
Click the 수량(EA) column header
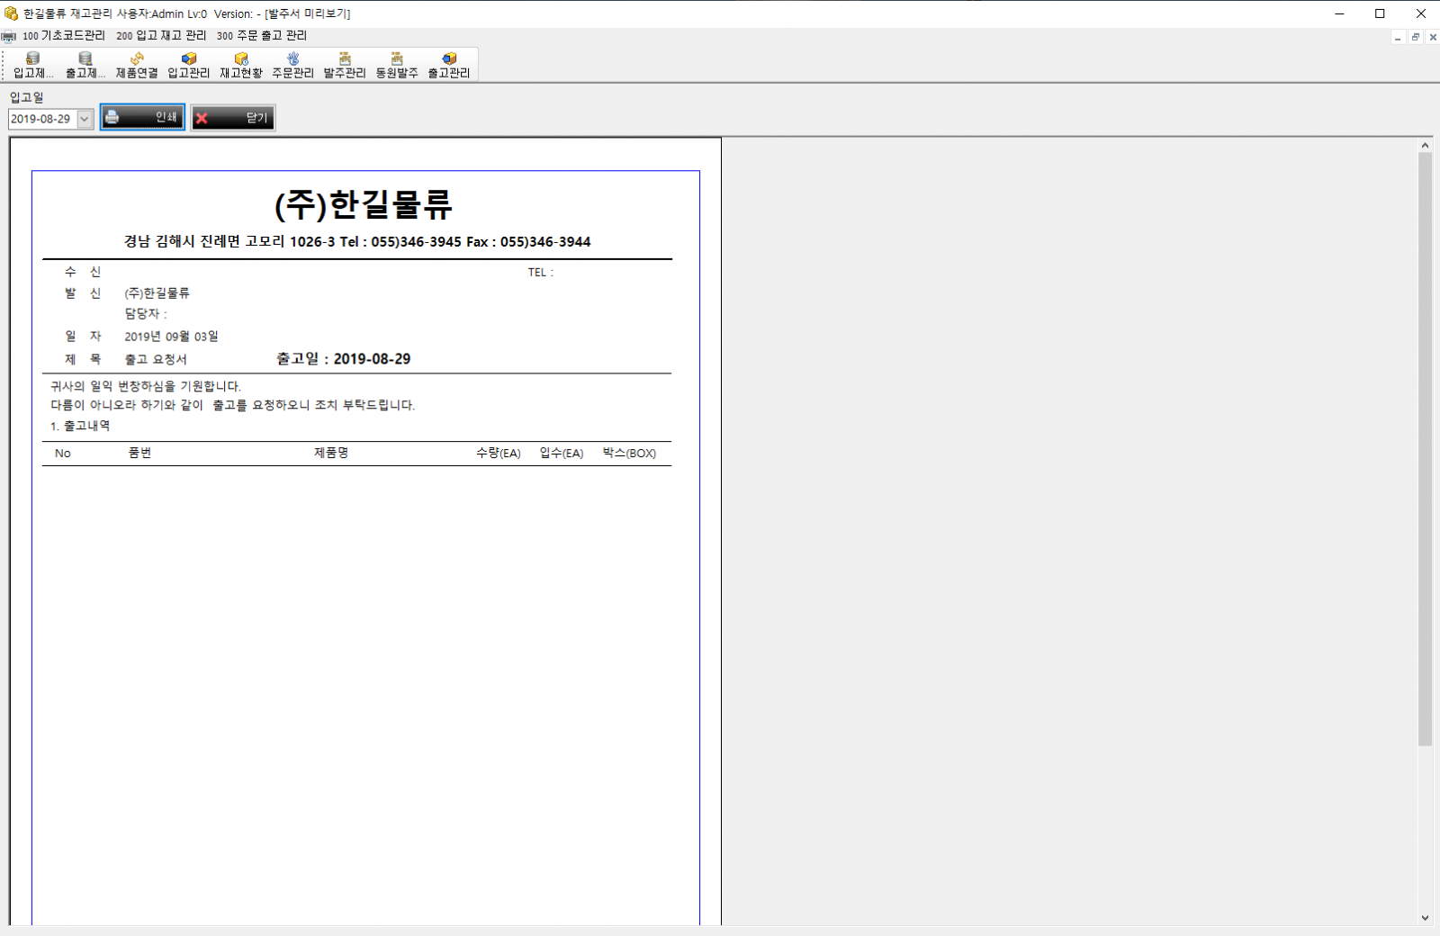point(499,453)
